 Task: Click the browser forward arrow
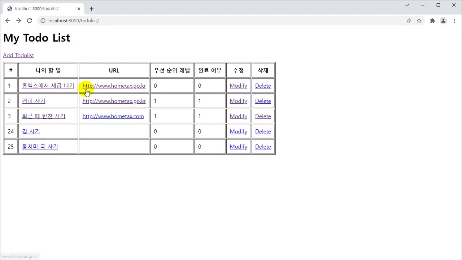pos(18,21)
